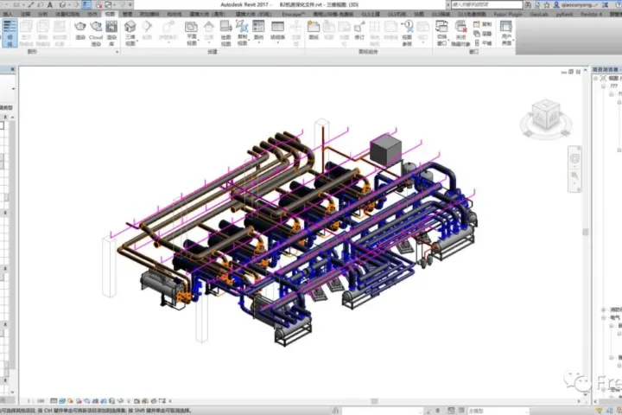Open the properties panel type selector dropdown
The width and height of the screenshot is (622, 415).
[13, 88]
